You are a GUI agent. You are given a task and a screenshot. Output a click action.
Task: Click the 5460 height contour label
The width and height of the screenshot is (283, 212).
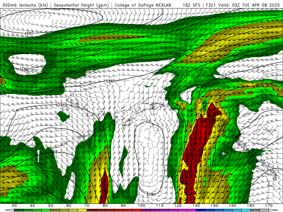click(53, 152)
